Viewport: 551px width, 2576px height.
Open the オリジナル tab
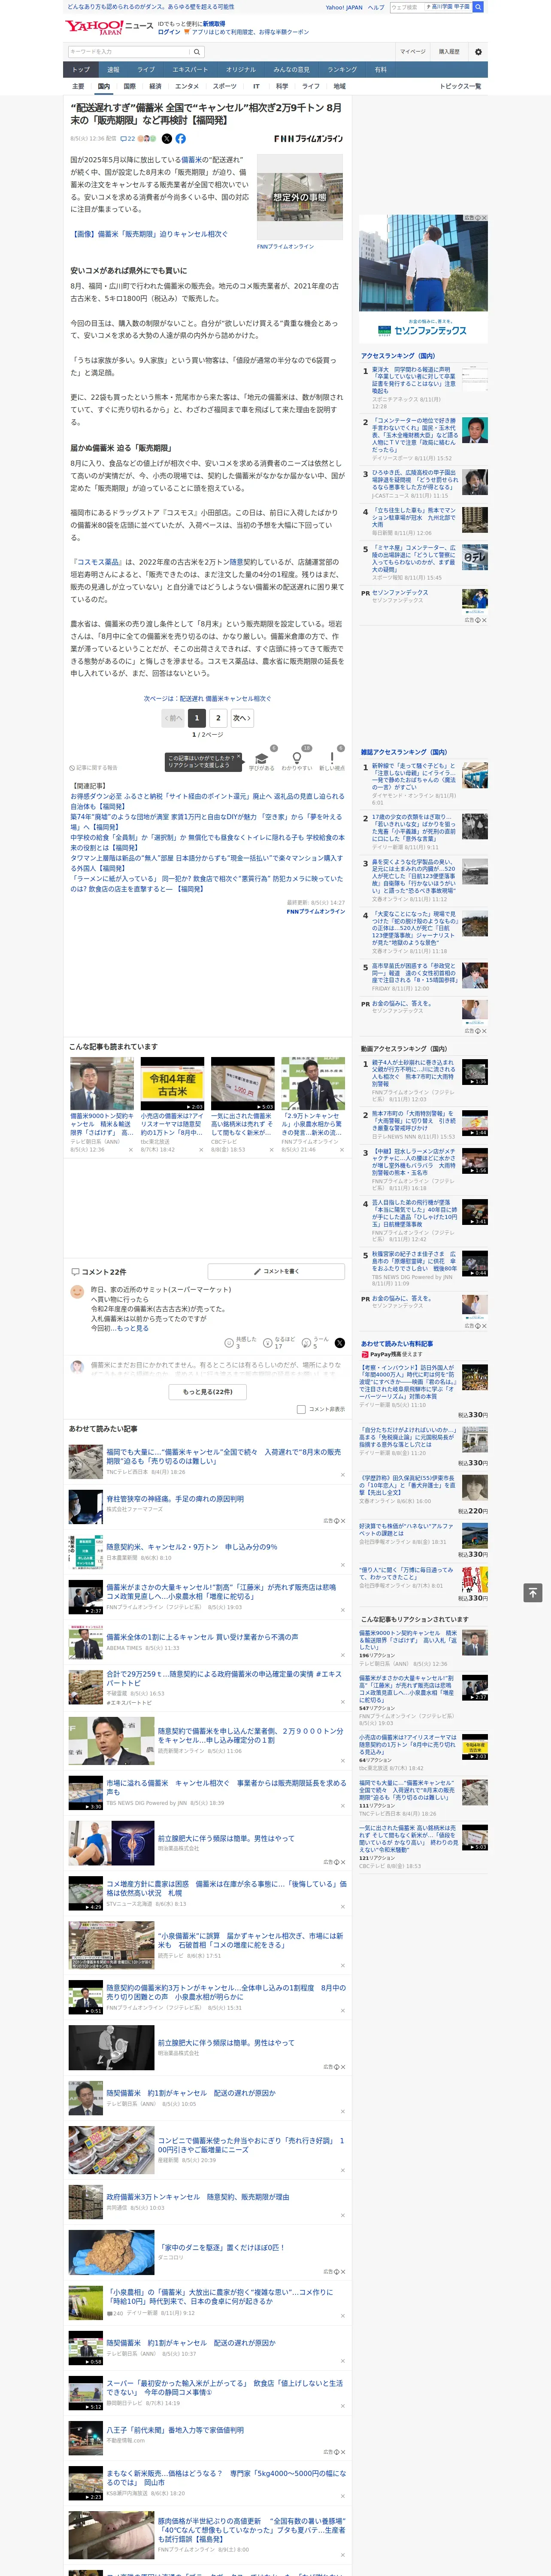pyautogui.click(x=241, y=70)
